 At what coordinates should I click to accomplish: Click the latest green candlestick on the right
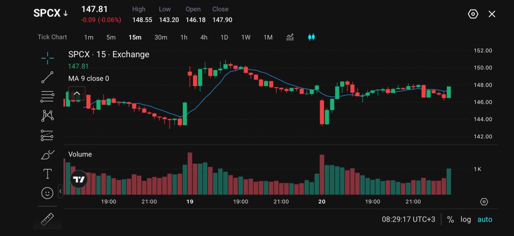(x=449, y=92)
